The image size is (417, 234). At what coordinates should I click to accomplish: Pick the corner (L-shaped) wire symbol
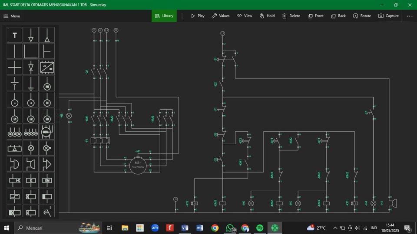click(x=31, y=51)
